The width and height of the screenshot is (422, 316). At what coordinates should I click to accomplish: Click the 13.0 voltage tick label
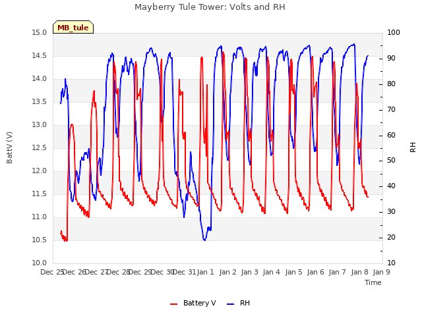pyautogui.click(x=40, y=125)
